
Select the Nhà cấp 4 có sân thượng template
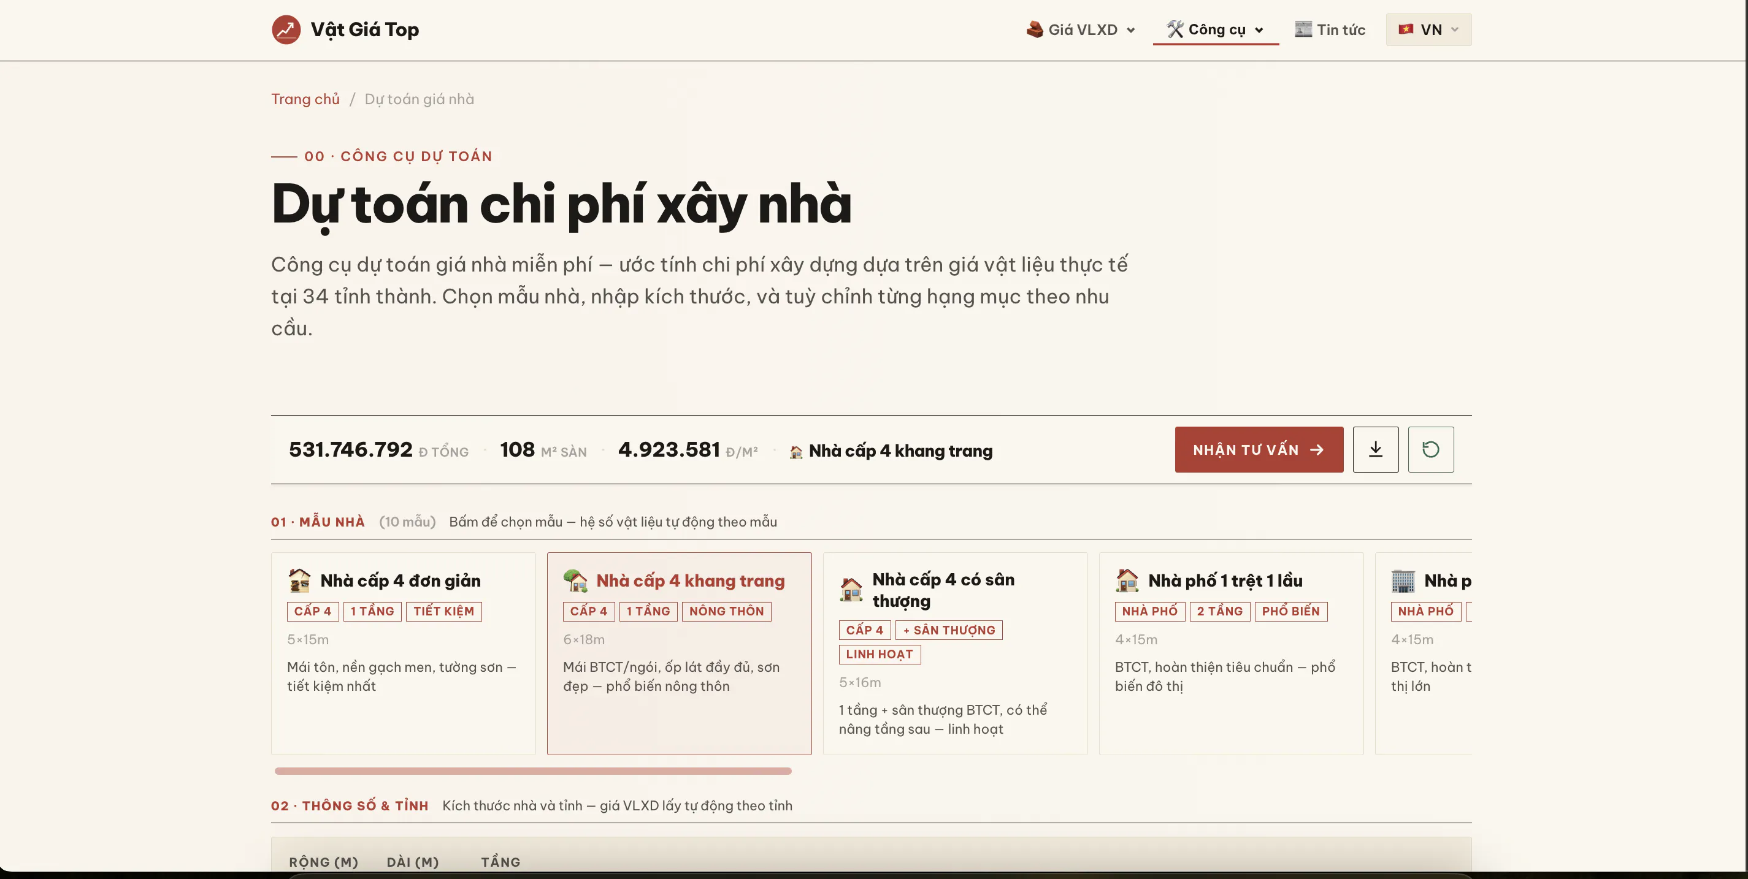[x=955, y=653]
